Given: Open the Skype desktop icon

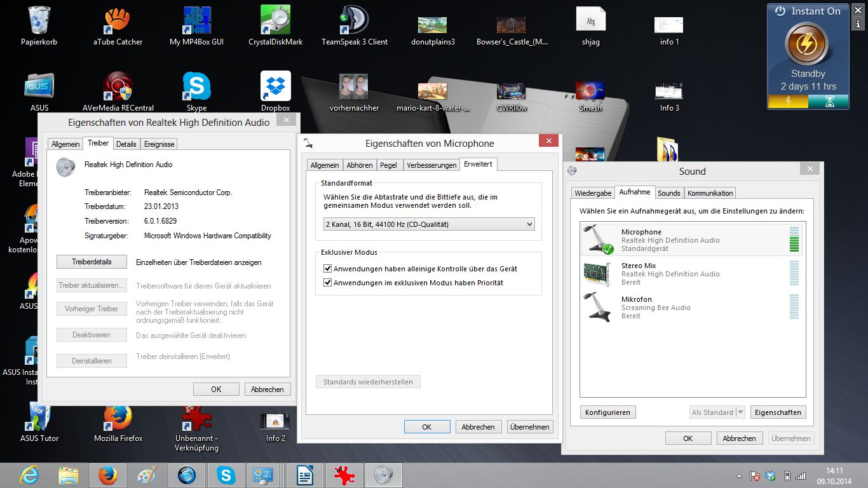Looking at the screenshot, I should pos(197,92).
